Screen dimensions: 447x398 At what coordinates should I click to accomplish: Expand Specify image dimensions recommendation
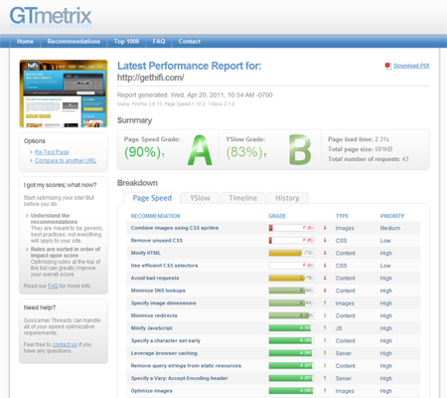tap(163, 303)
